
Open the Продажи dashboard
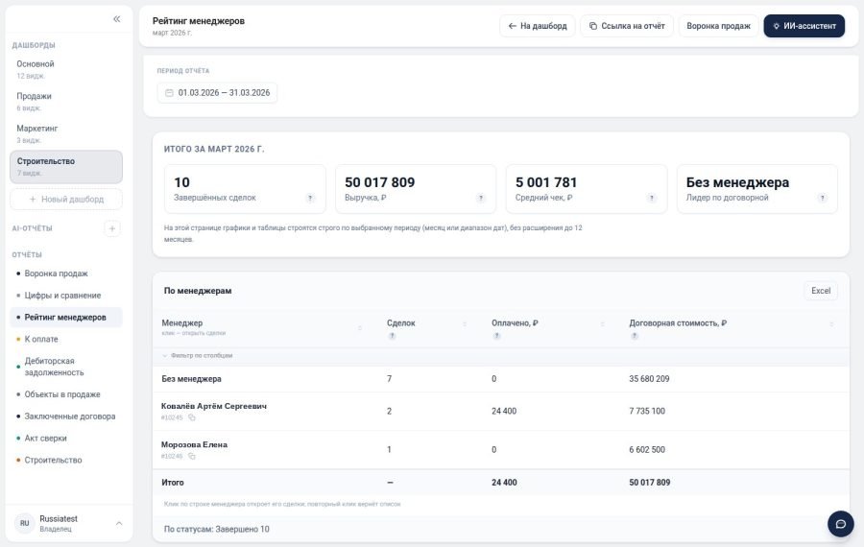(66, 102)
